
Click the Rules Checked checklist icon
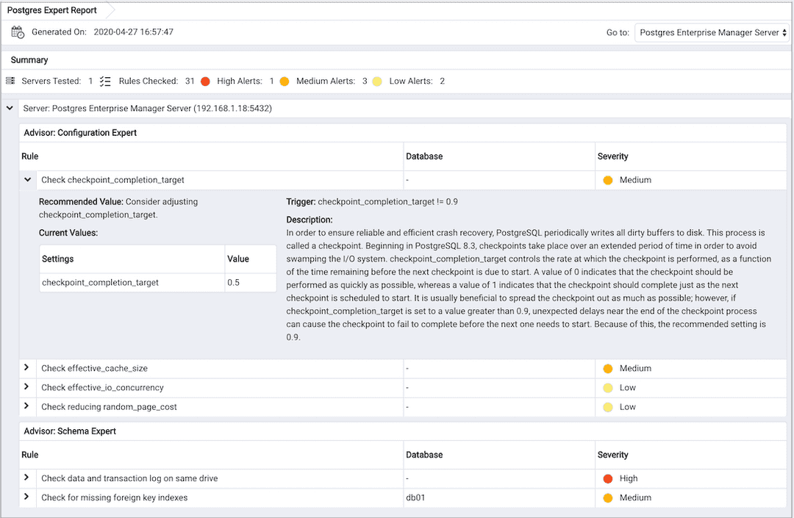coord(105,81)
